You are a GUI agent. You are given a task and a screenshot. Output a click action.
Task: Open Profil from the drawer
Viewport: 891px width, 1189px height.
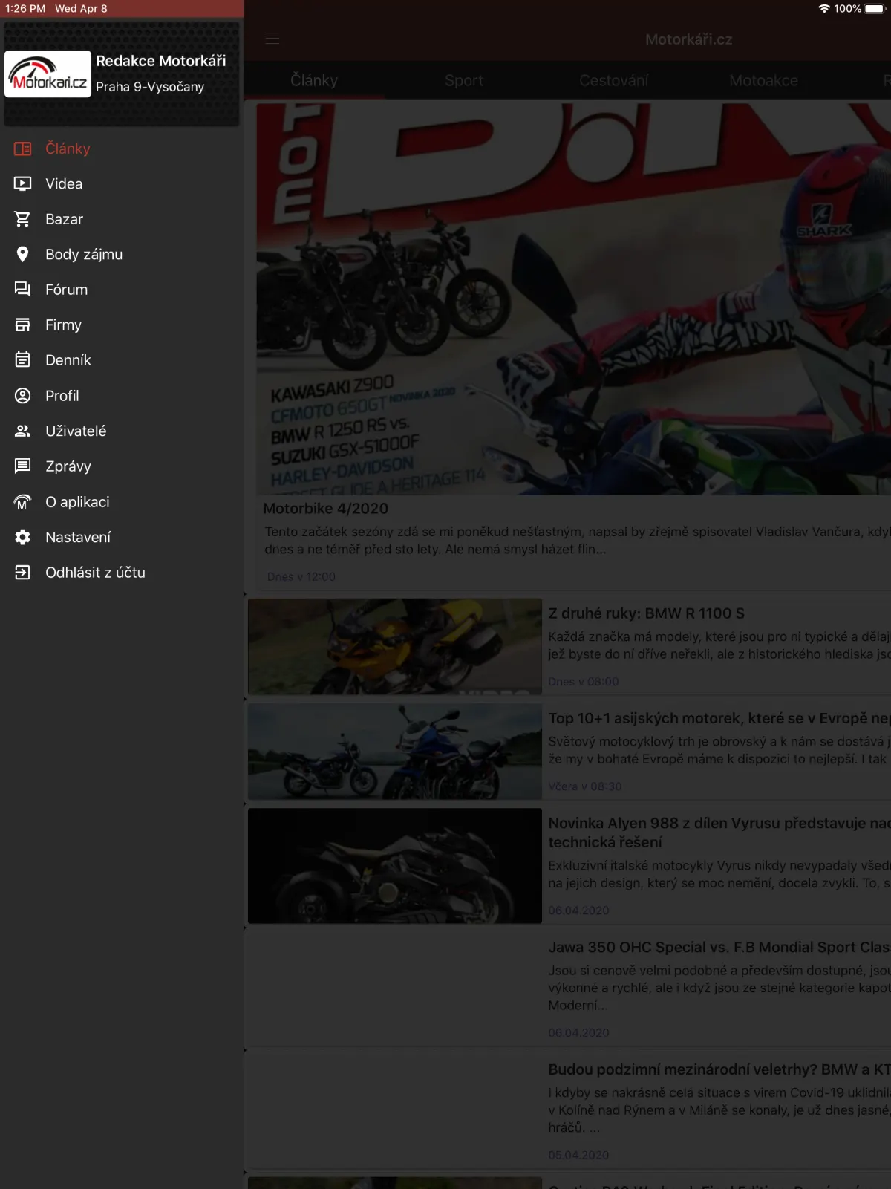click(x=122, y=396)
